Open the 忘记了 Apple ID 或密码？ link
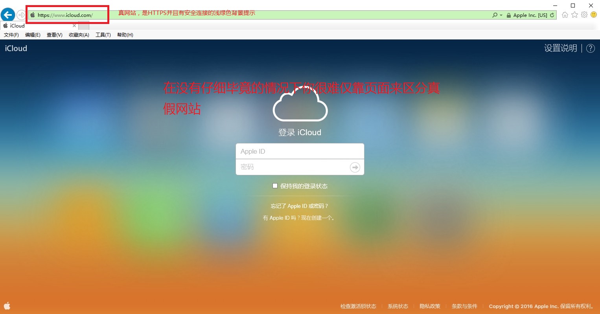Viewport: 600px width, 314px height. [300, 206]
